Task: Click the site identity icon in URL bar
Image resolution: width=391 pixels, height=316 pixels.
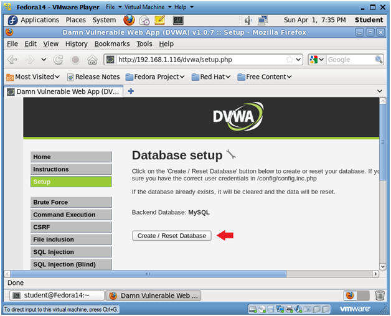Action: coord(110,60)
